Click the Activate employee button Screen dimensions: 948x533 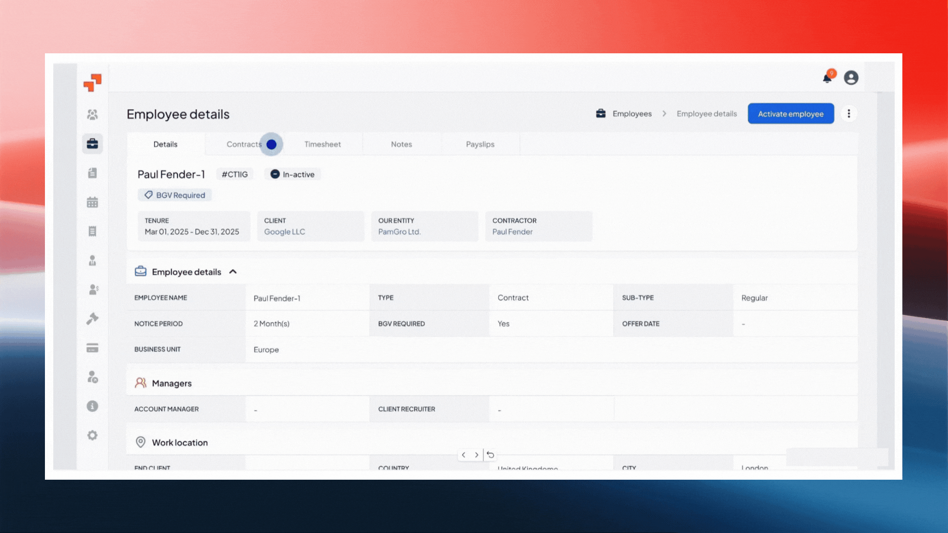(x=790, y=114)
